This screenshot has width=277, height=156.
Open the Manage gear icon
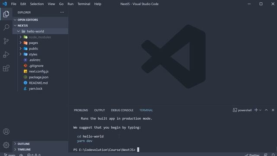(6, 145)
